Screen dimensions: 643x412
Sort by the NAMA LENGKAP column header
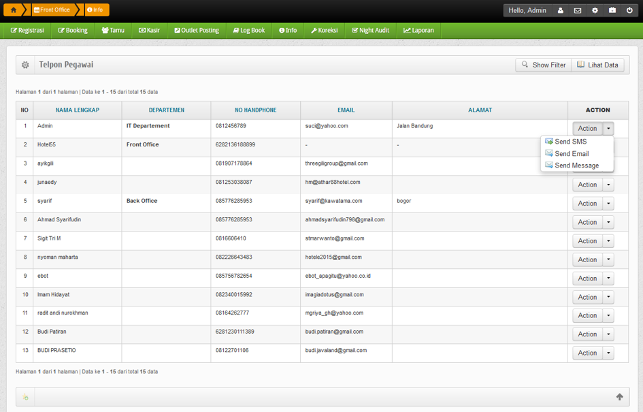click(x=78, y=110)
